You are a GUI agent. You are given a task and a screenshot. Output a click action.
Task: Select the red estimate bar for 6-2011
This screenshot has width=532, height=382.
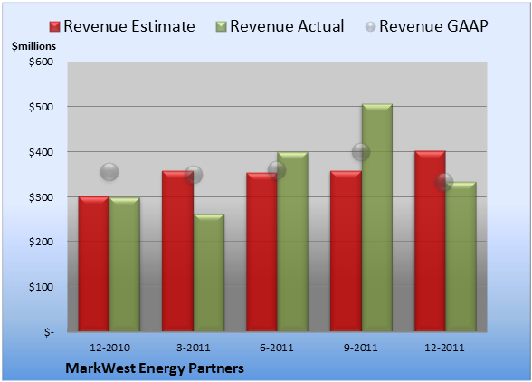pyautogui.click(x=261, y=252)
